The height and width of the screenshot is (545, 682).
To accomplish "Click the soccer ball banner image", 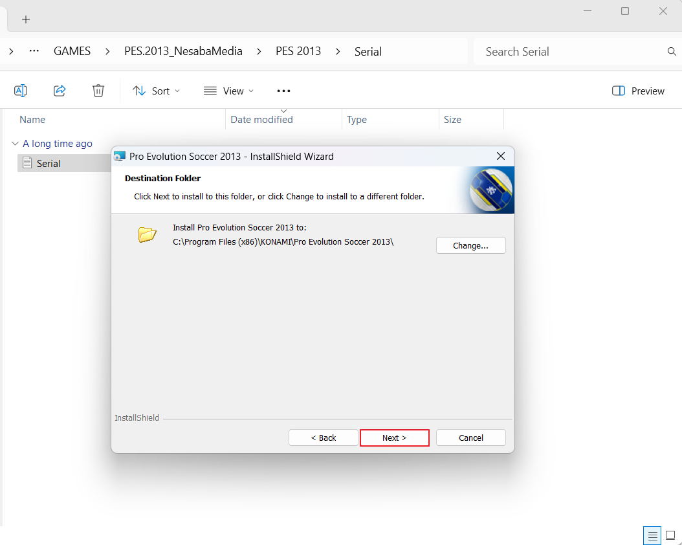I will (x=491, y=190).
